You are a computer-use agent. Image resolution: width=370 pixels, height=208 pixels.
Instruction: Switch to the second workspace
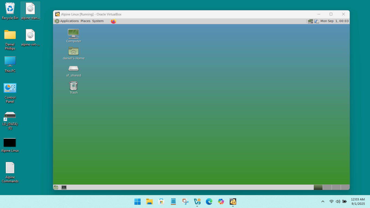tap(327, 187)
